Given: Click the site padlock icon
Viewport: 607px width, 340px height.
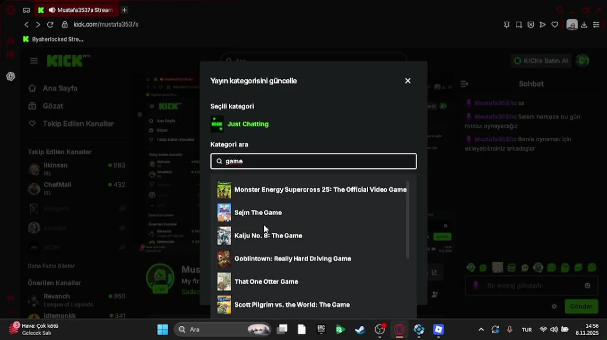Looking at the screenshot, I should [65, 25].
